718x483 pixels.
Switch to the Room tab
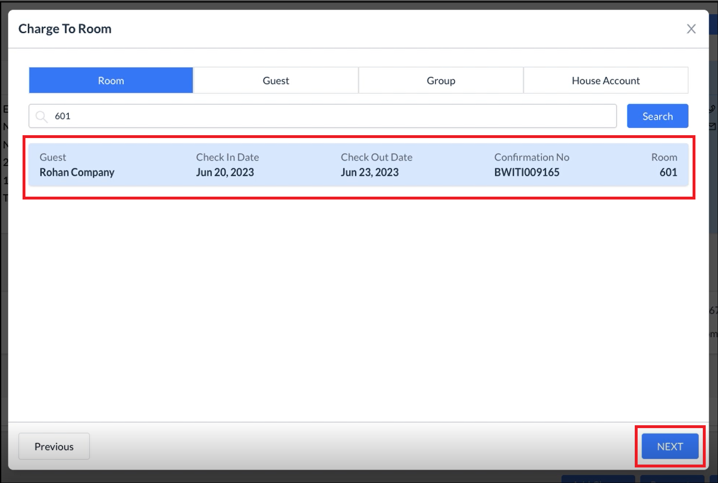111,81
